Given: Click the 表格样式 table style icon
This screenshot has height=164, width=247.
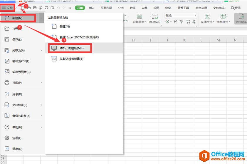Looking at the screenshot, I should pos(223,16).
